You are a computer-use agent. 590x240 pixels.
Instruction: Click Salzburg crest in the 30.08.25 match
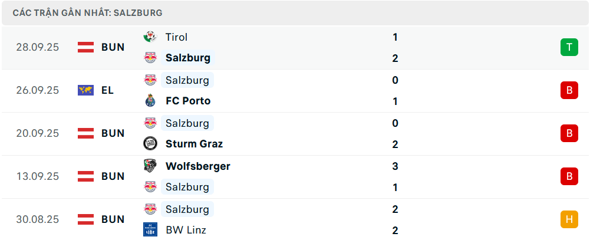coord(150,209)
